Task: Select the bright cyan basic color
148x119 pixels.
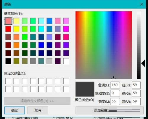Action: click(x=41, y=29)
